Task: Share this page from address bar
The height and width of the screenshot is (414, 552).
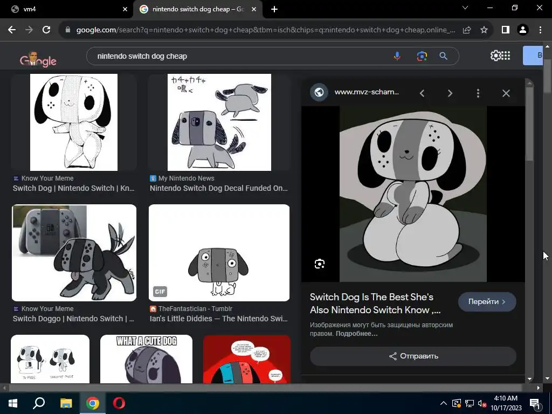Action: (x=467, y=30)
